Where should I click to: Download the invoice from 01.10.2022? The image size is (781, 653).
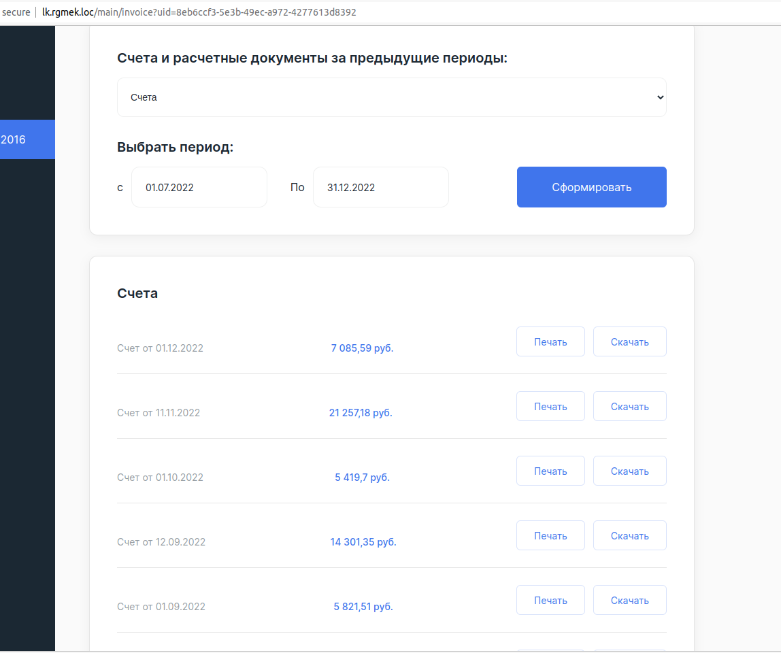tap(629, 471)
